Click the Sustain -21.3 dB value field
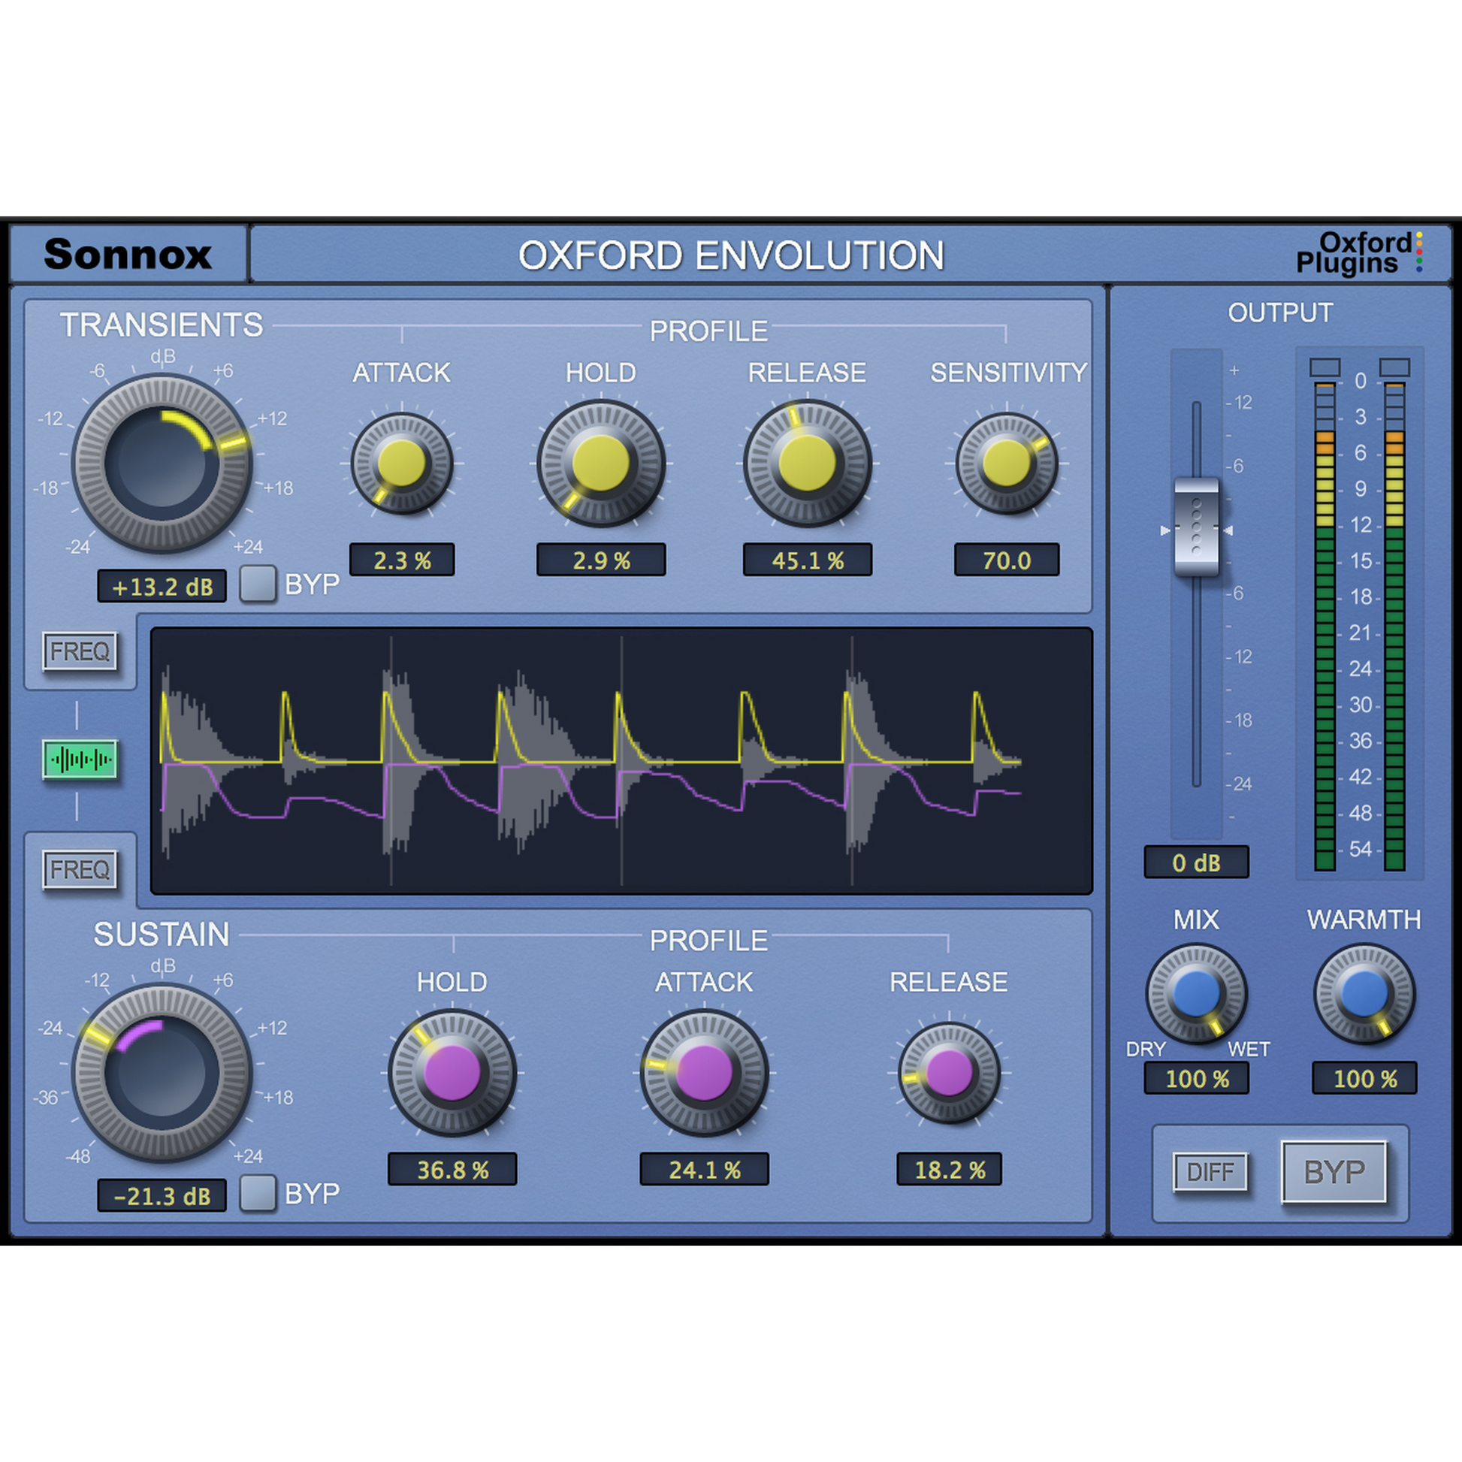This screenshot has height=1462, width=1462. tap(162, 1195)
